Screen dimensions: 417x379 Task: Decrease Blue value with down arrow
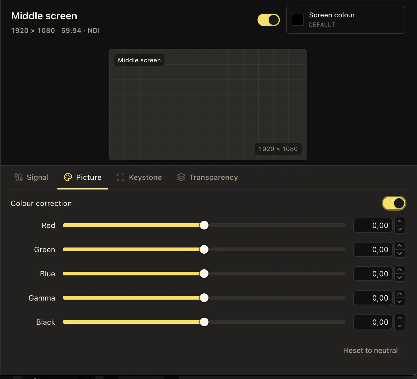pos(400,278)
